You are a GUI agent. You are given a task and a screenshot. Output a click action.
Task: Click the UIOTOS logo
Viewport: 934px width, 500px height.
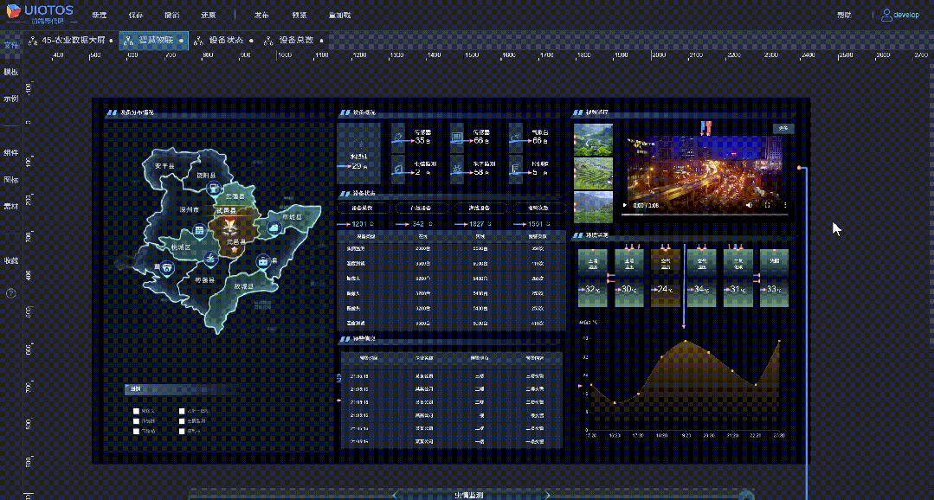40,13
